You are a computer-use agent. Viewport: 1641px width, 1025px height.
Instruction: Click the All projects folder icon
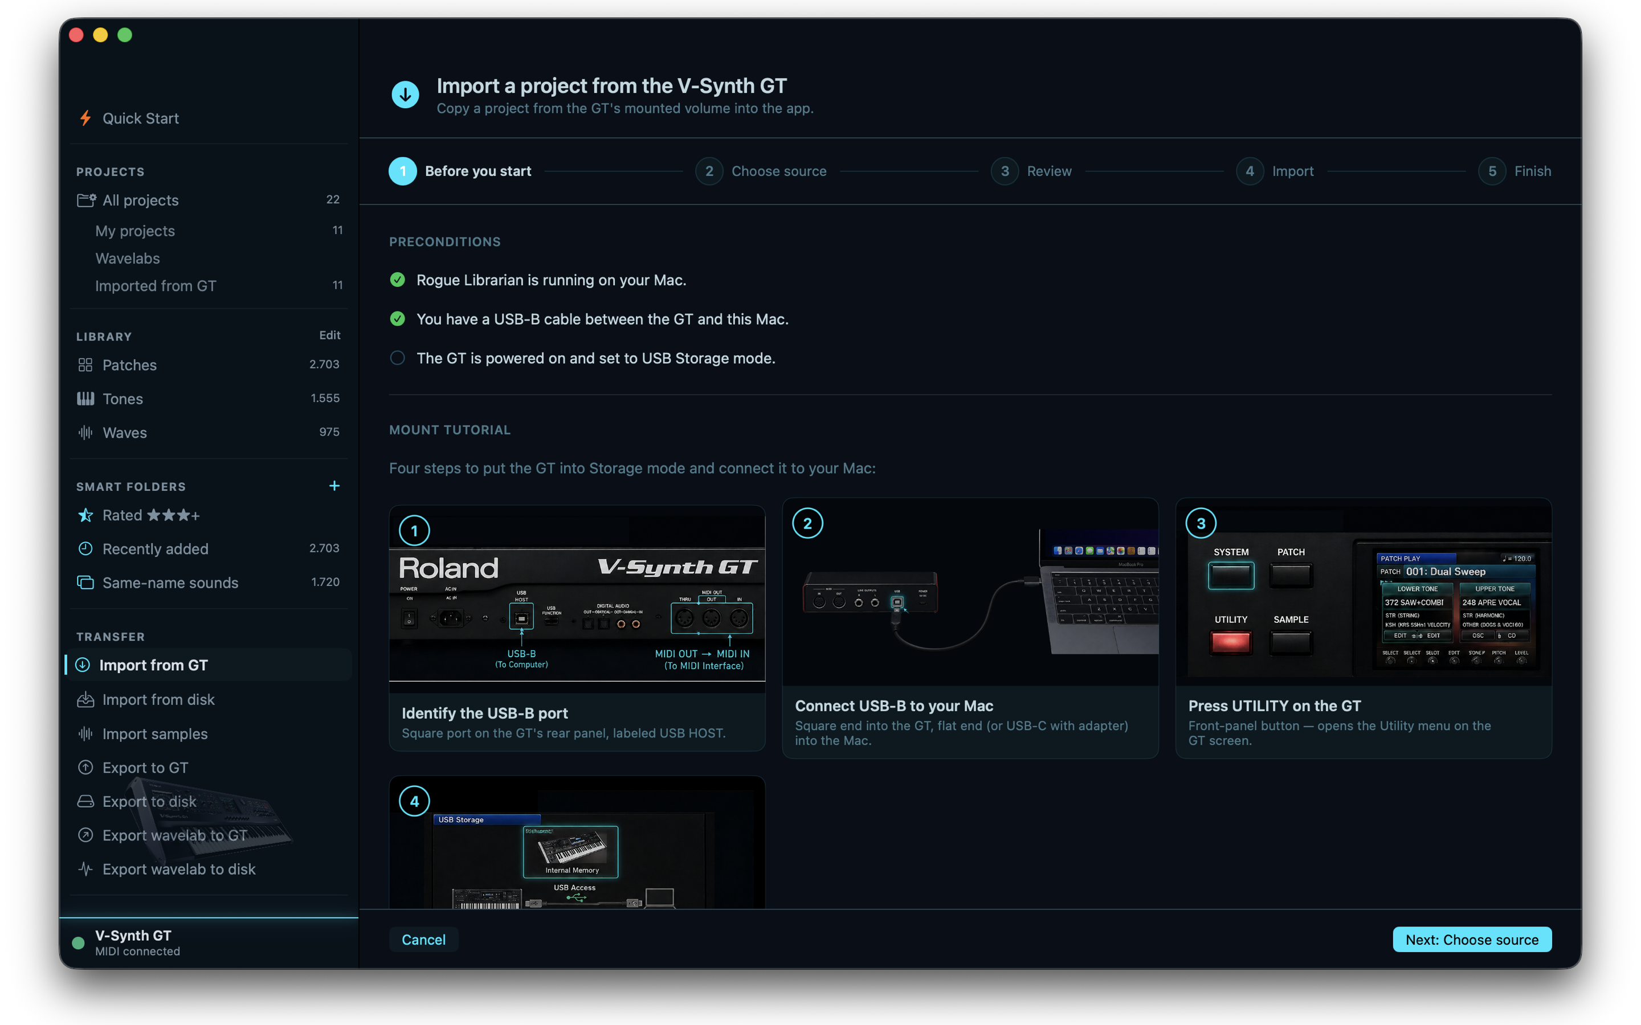click(x=85, y=200)
